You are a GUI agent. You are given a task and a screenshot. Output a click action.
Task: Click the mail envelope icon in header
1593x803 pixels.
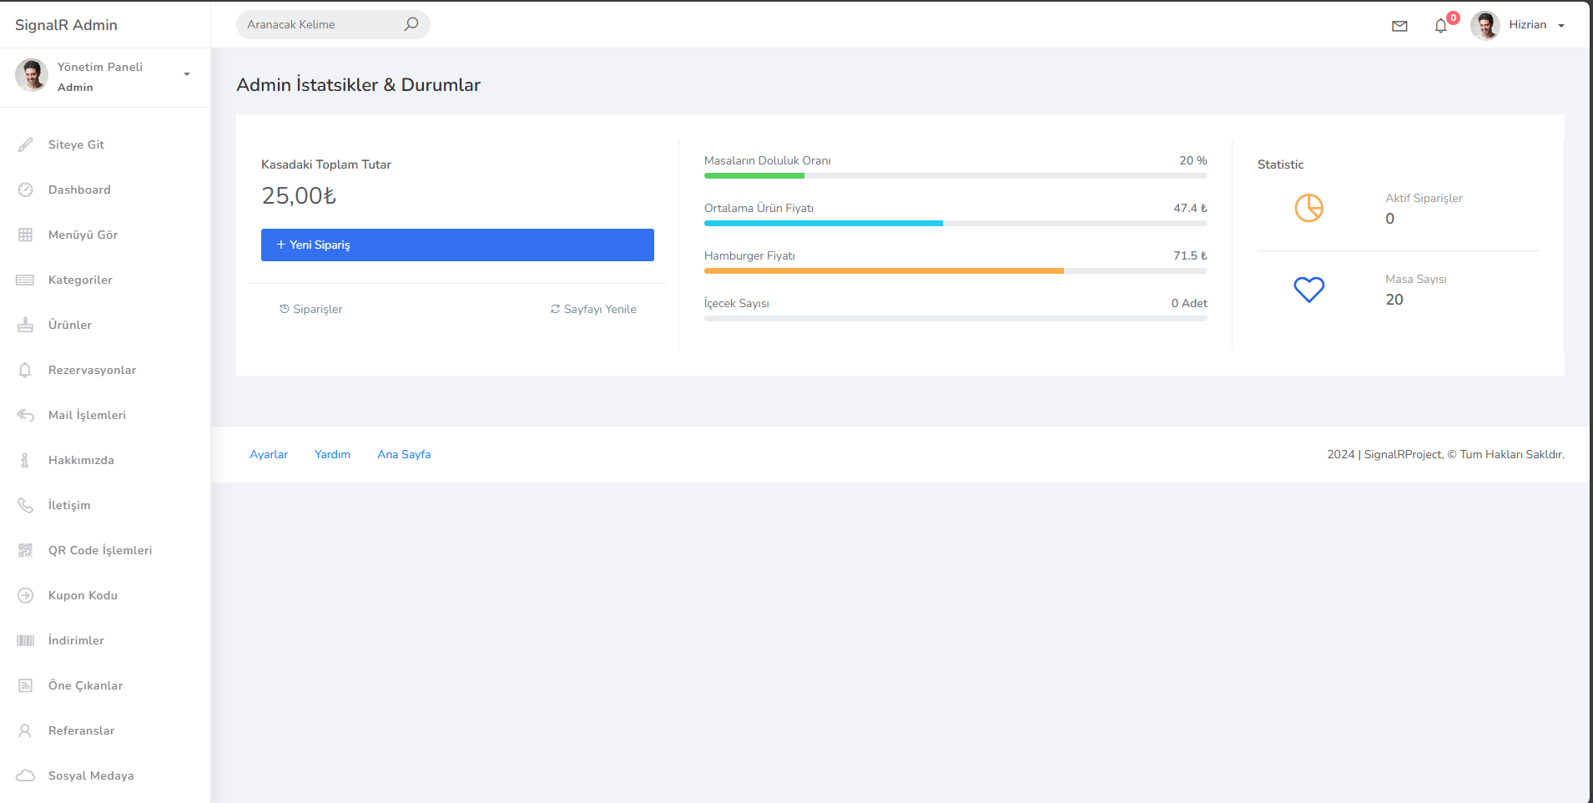[1399, 26]
